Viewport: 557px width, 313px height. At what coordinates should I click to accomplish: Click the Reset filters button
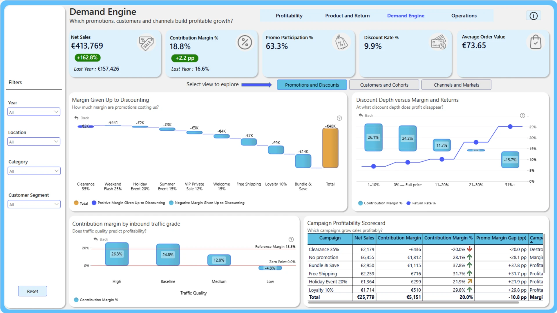[x=32, y=291]
